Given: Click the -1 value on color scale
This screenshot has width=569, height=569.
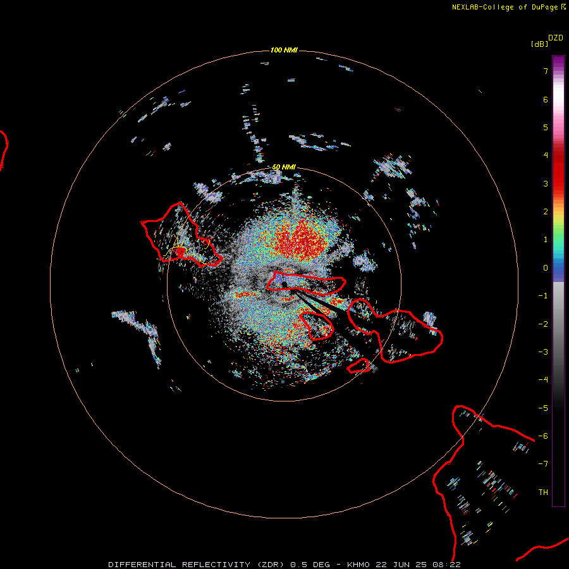Looking at the screenshot, I should (543, 296).
